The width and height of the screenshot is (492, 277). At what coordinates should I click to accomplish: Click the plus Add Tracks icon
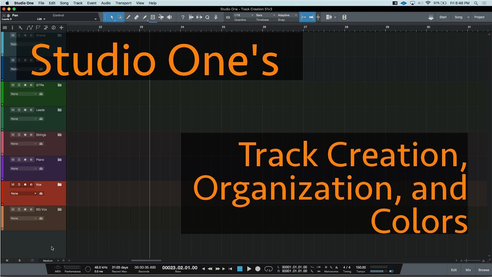click(x=61, y=28)
